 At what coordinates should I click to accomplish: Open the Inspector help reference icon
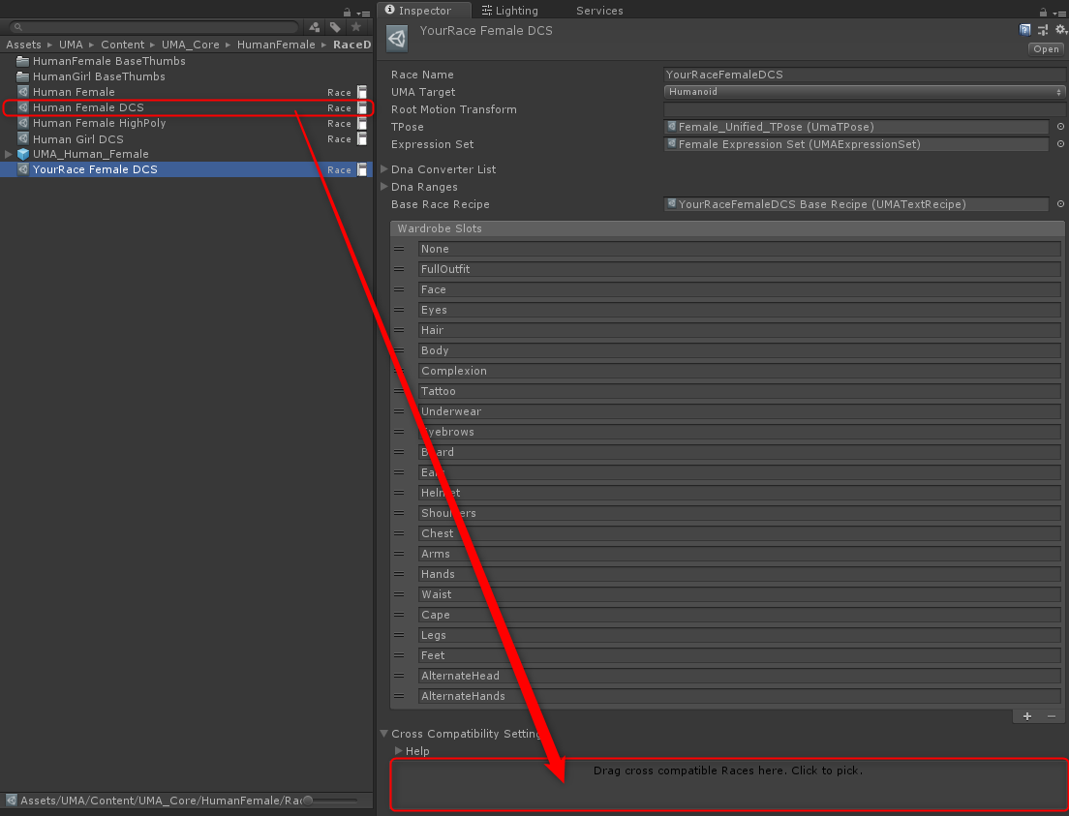click(1025, 30)
